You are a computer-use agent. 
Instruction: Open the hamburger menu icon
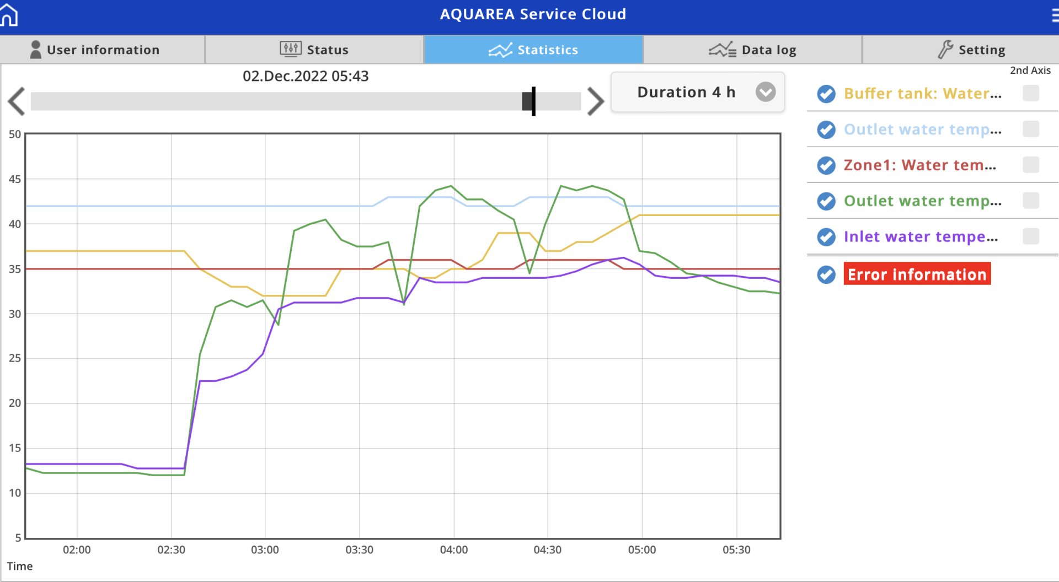click(1053, 15)
